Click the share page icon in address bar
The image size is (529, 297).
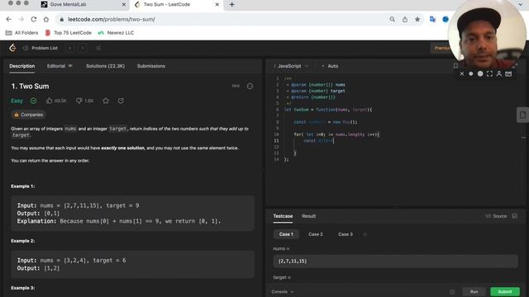pos(405,19)
